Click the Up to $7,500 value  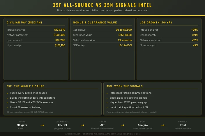click(124, 30)
